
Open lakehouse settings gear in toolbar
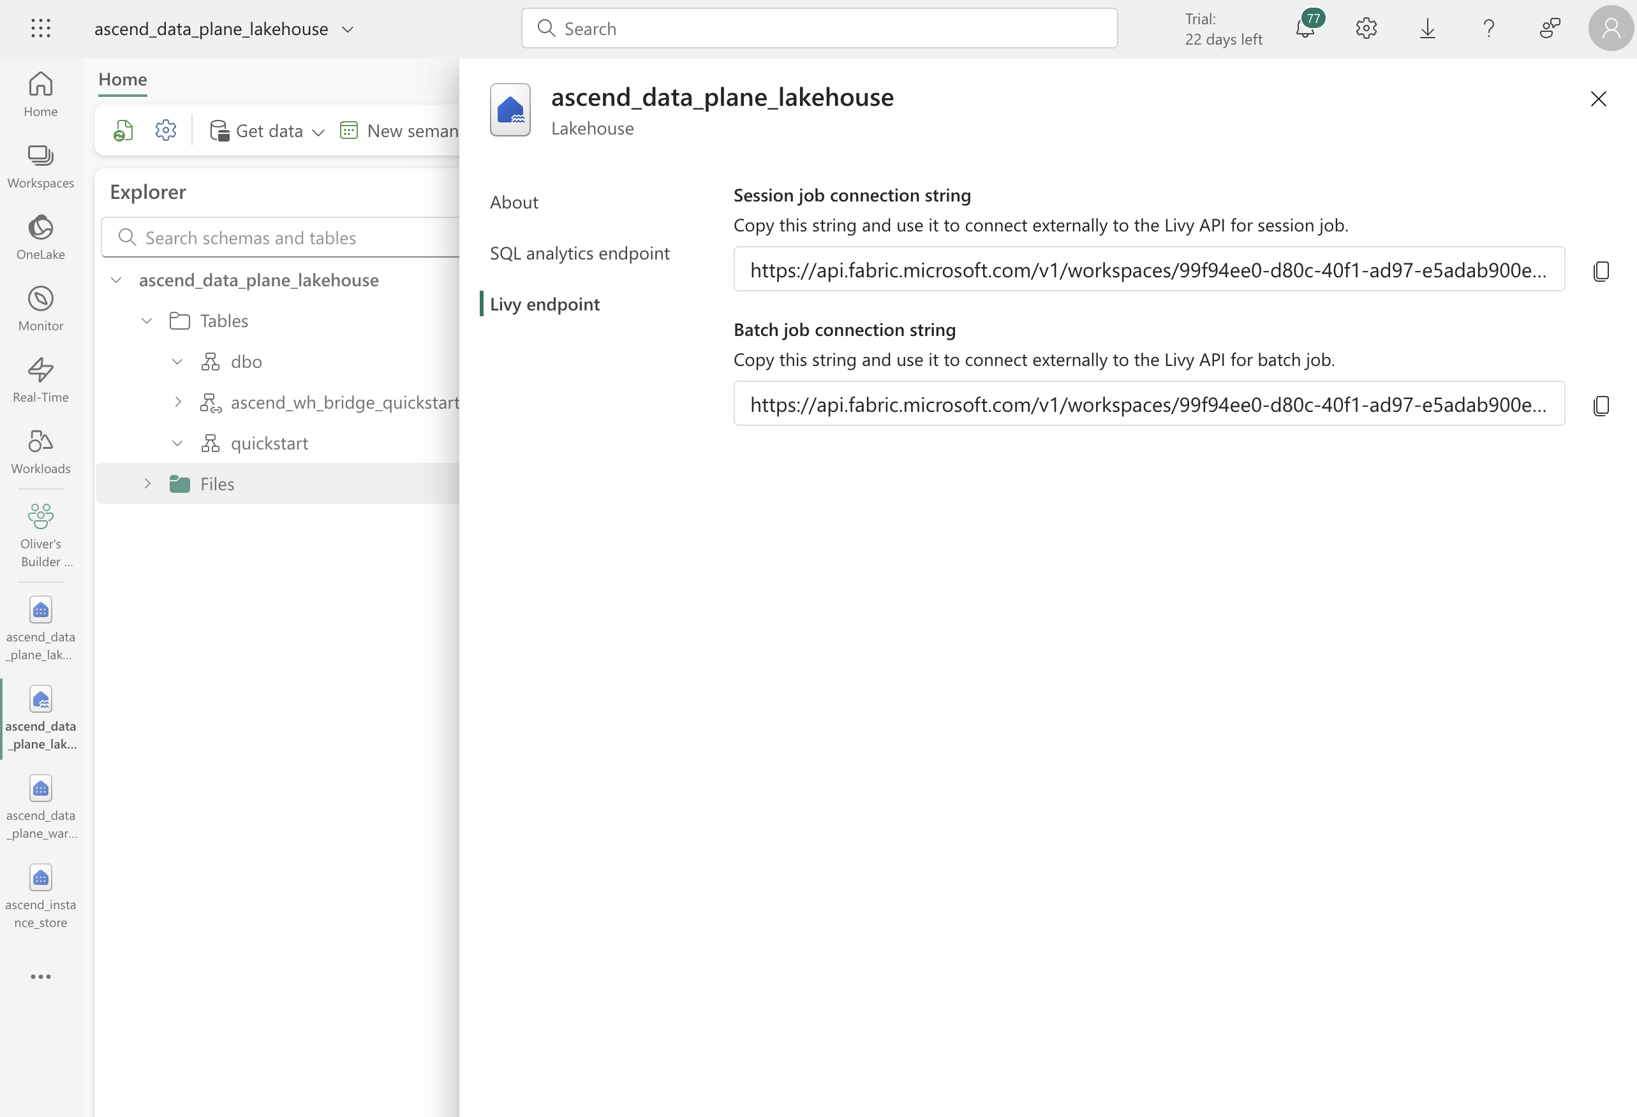click(x=165, y=130)
